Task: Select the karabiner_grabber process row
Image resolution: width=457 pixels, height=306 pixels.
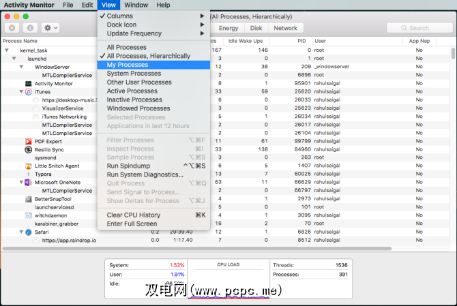Action: pyautogui.click(x=225, y=224)
